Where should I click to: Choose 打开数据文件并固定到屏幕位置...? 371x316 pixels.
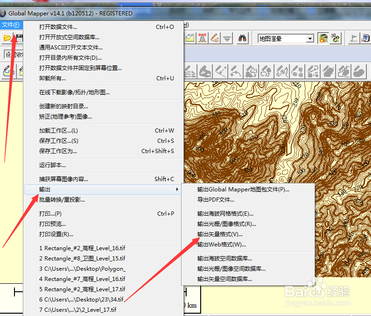[104, 68]
